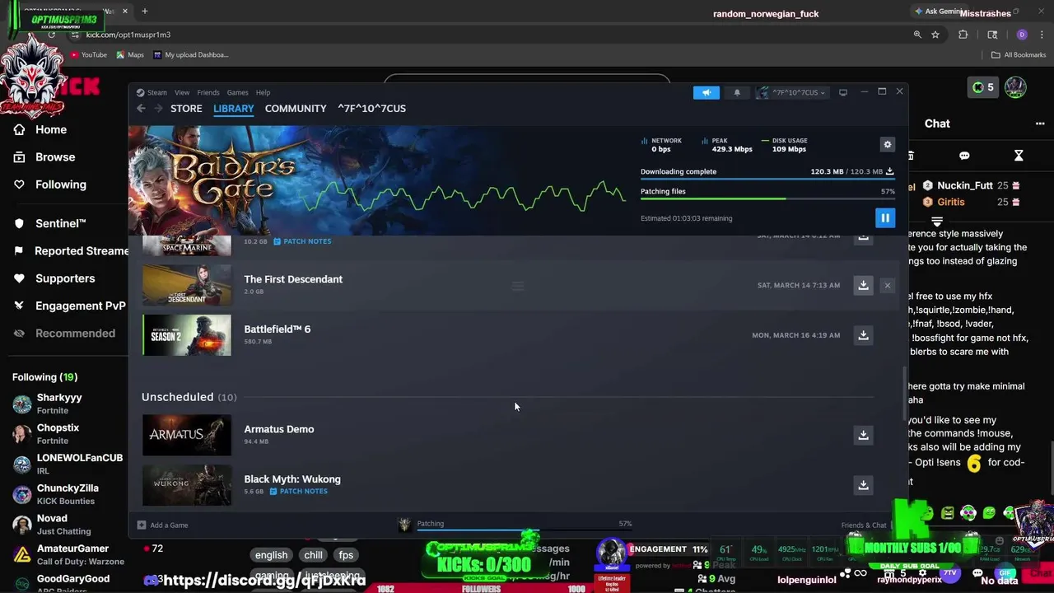Switch to the LIBRARY tab
1054x593 pixels.
(x=234, y=108)
